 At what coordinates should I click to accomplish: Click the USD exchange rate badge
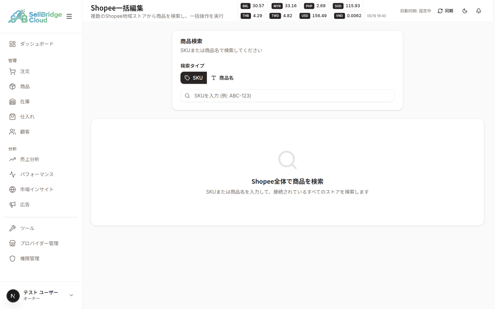(313, 16)
